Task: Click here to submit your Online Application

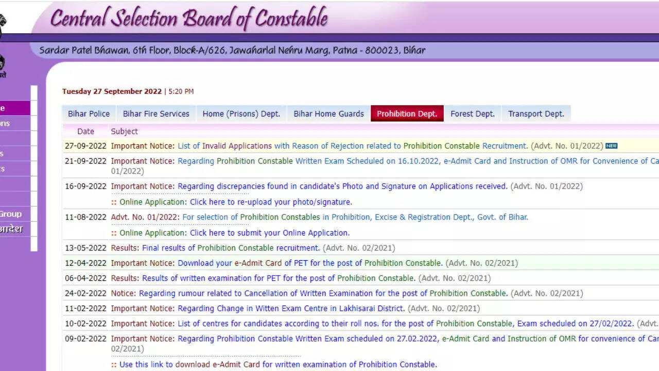Action: tap(269, 233)
